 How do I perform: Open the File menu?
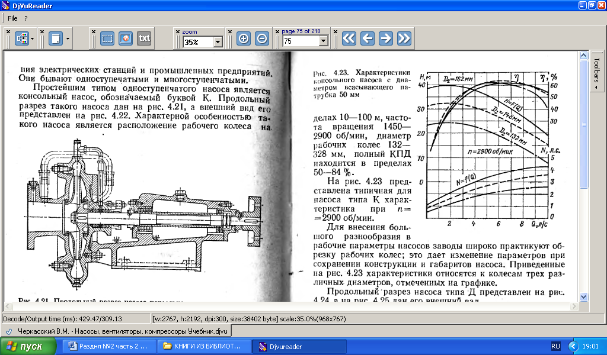coord(12,18)
